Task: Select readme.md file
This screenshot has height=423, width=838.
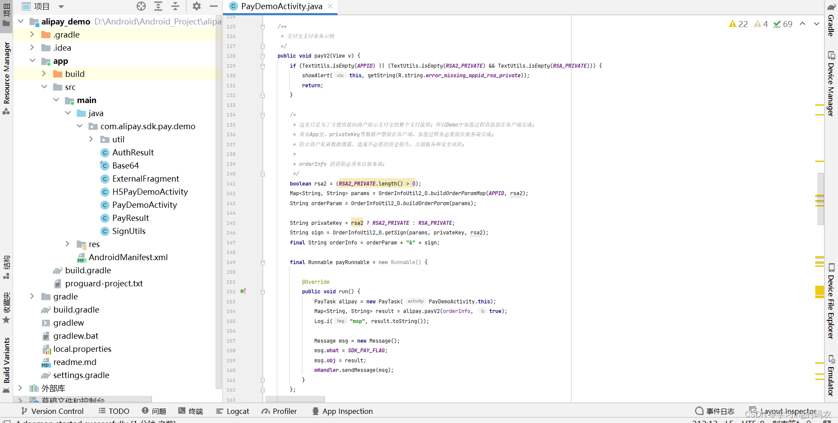Action: tap(75, 362)
